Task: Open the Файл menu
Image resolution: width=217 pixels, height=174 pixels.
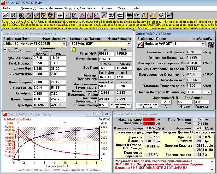Action: 6,8
